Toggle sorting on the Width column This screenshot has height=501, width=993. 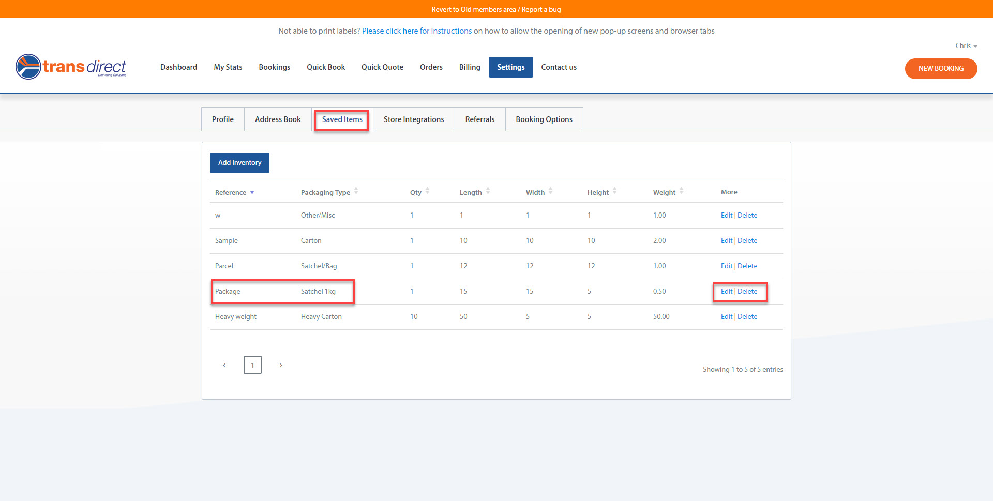(550, 191)
